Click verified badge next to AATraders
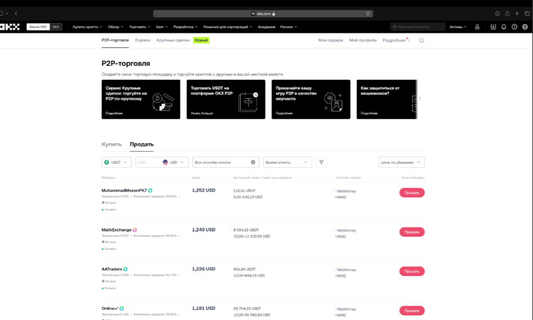 click(x=126, y=269)
